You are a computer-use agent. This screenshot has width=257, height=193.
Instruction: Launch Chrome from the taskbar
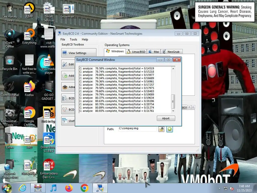(x=84, y=188)
